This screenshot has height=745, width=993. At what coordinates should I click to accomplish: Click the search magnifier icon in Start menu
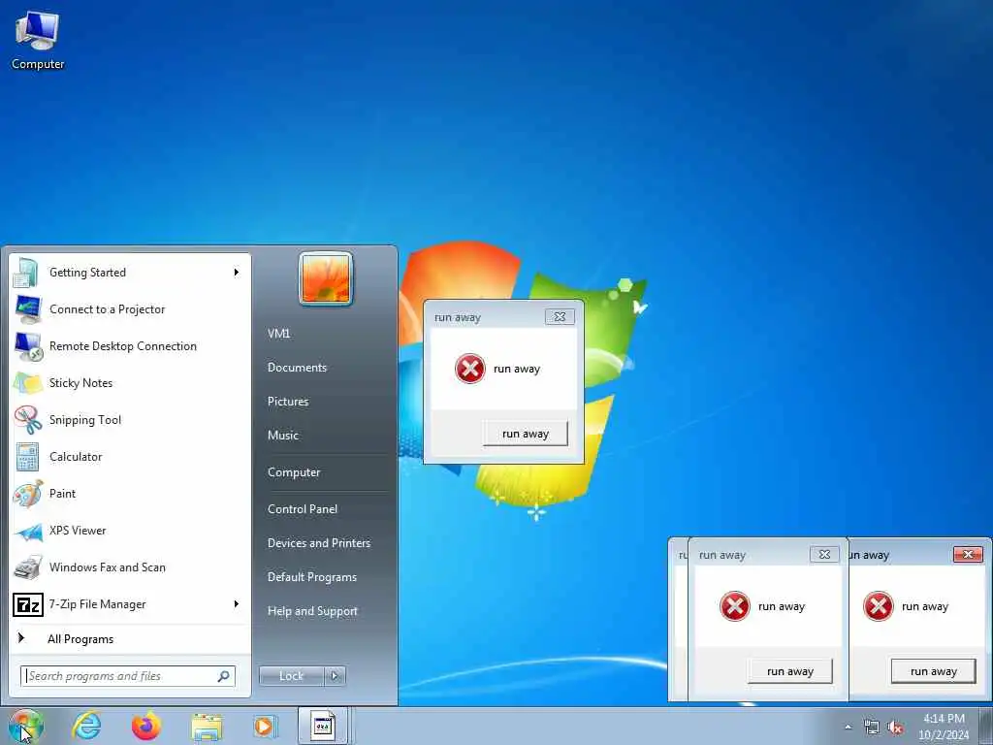point(224,676)
